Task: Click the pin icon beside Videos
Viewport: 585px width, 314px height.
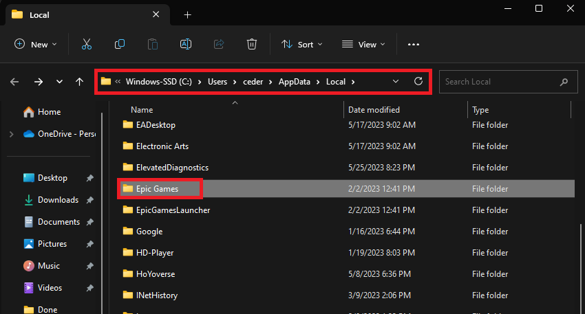Action: [x=89, y=288]
